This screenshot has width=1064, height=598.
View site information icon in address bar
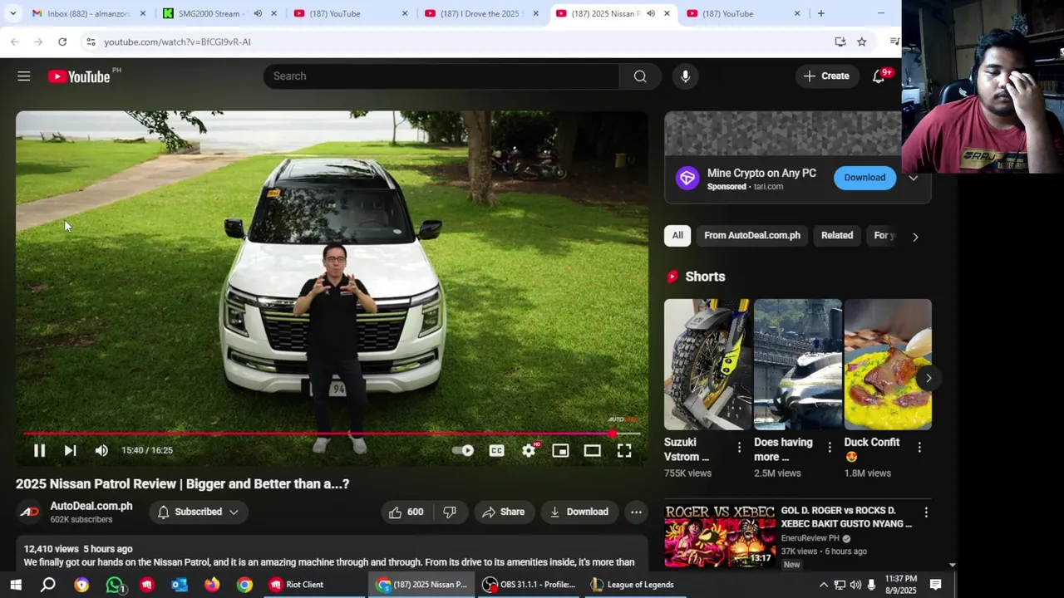[91, 42]
